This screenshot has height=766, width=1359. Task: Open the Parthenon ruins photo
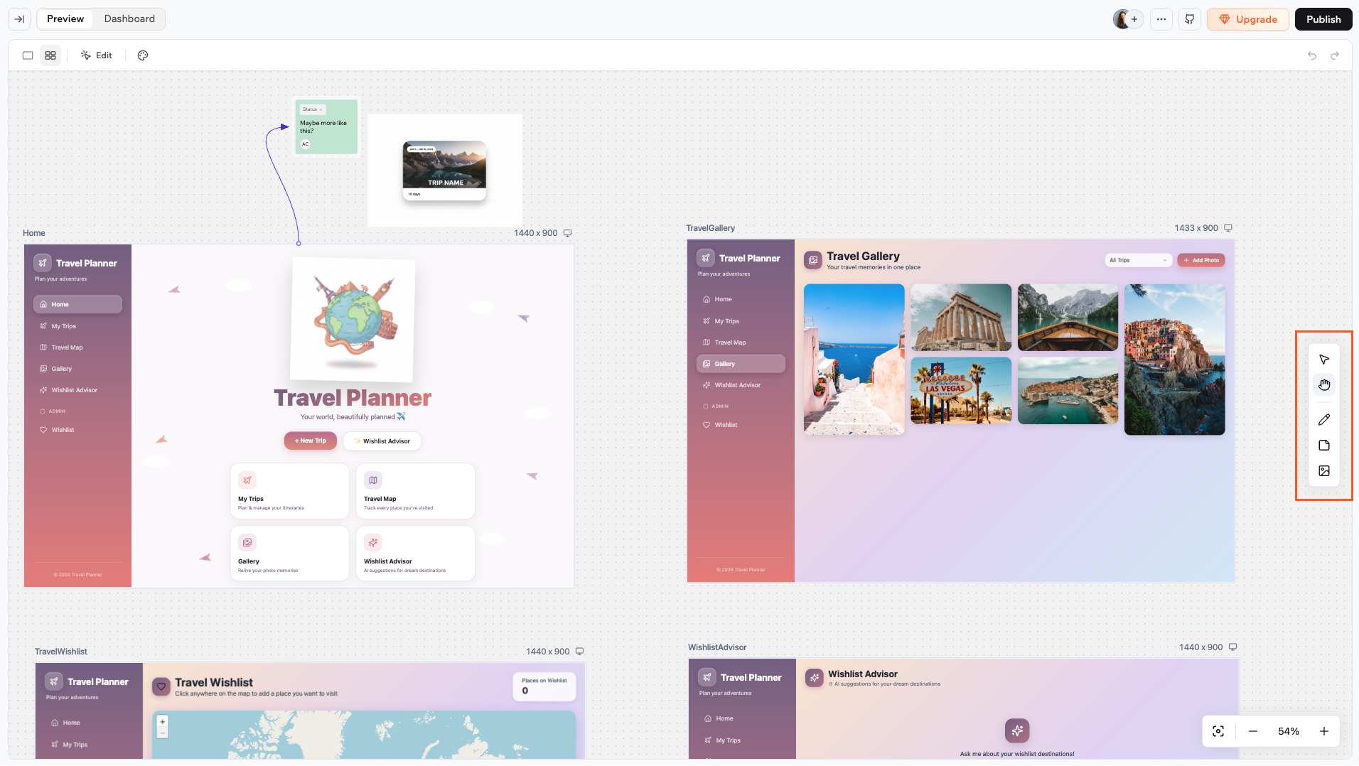tap(961, 318)
